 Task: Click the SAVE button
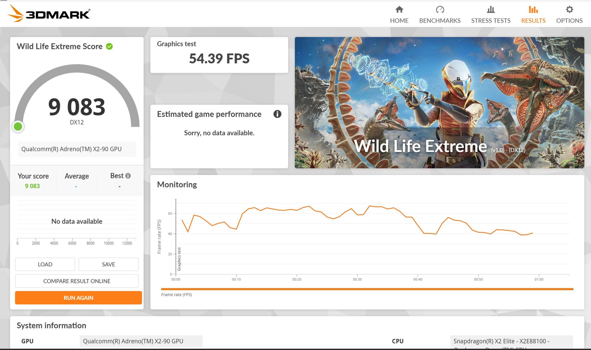108,264
